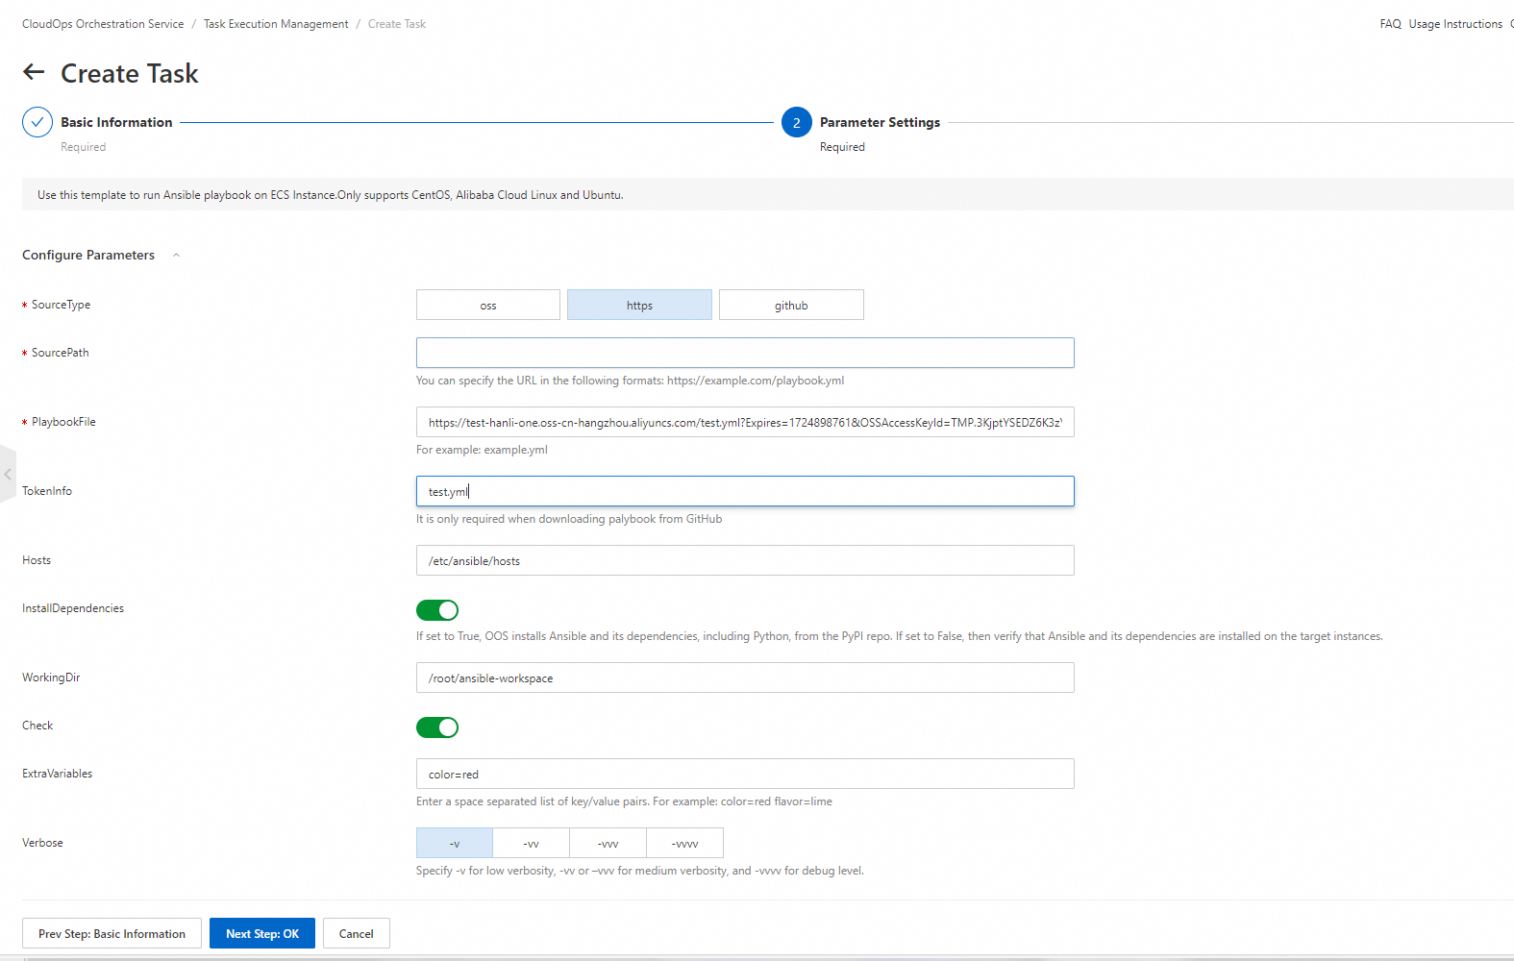
Task: Open Task Execution Management breadcrumb
Action: coord(276,24)
